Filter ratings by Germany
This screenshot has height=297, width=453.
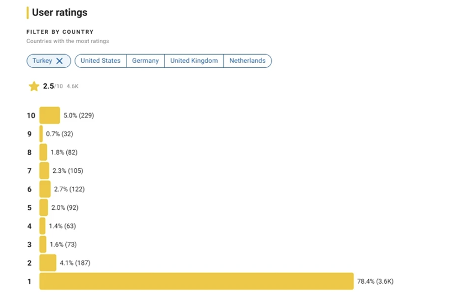click(x=145, y=61)
